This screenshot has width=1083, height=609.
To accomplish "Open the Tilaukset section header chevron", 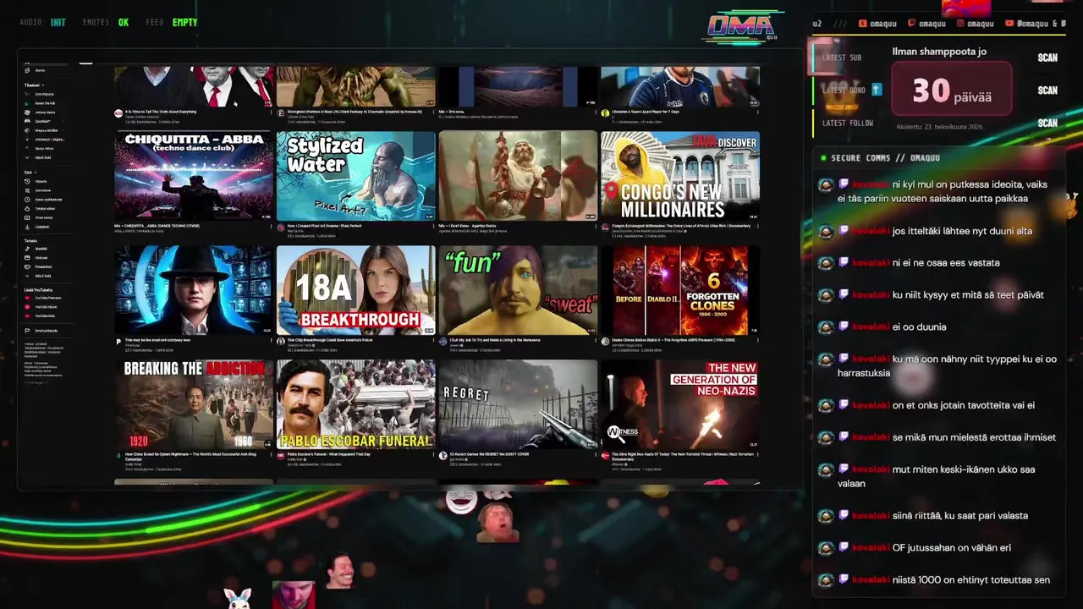I will [42, 85].
